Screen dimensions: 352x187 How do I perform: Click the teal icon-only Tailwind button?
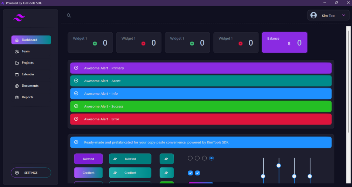click(x=167, y=159)
